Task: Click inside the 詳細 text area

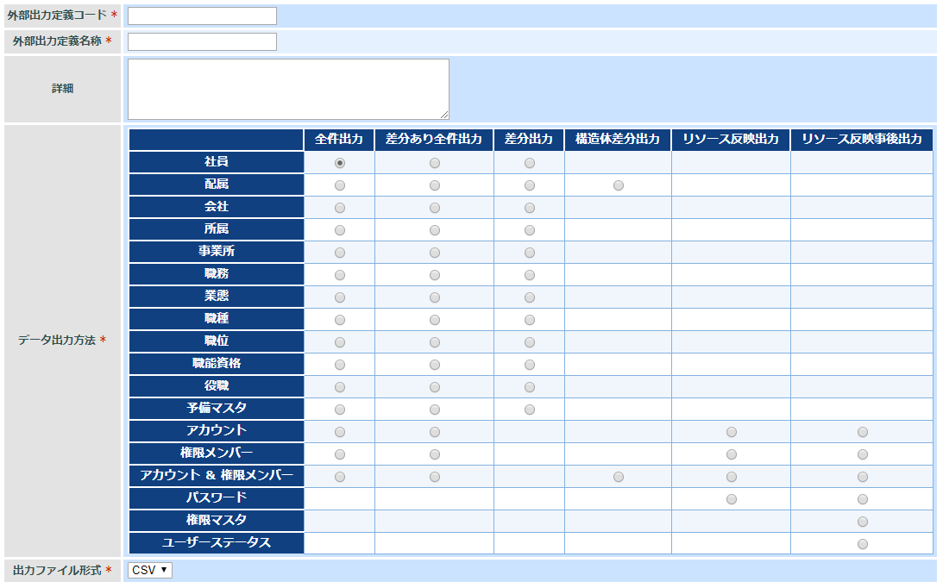Action: tap(288, 89)
